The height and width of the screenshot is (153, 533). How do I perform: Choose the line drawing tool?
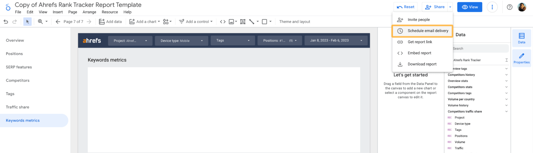pos(251,22)
